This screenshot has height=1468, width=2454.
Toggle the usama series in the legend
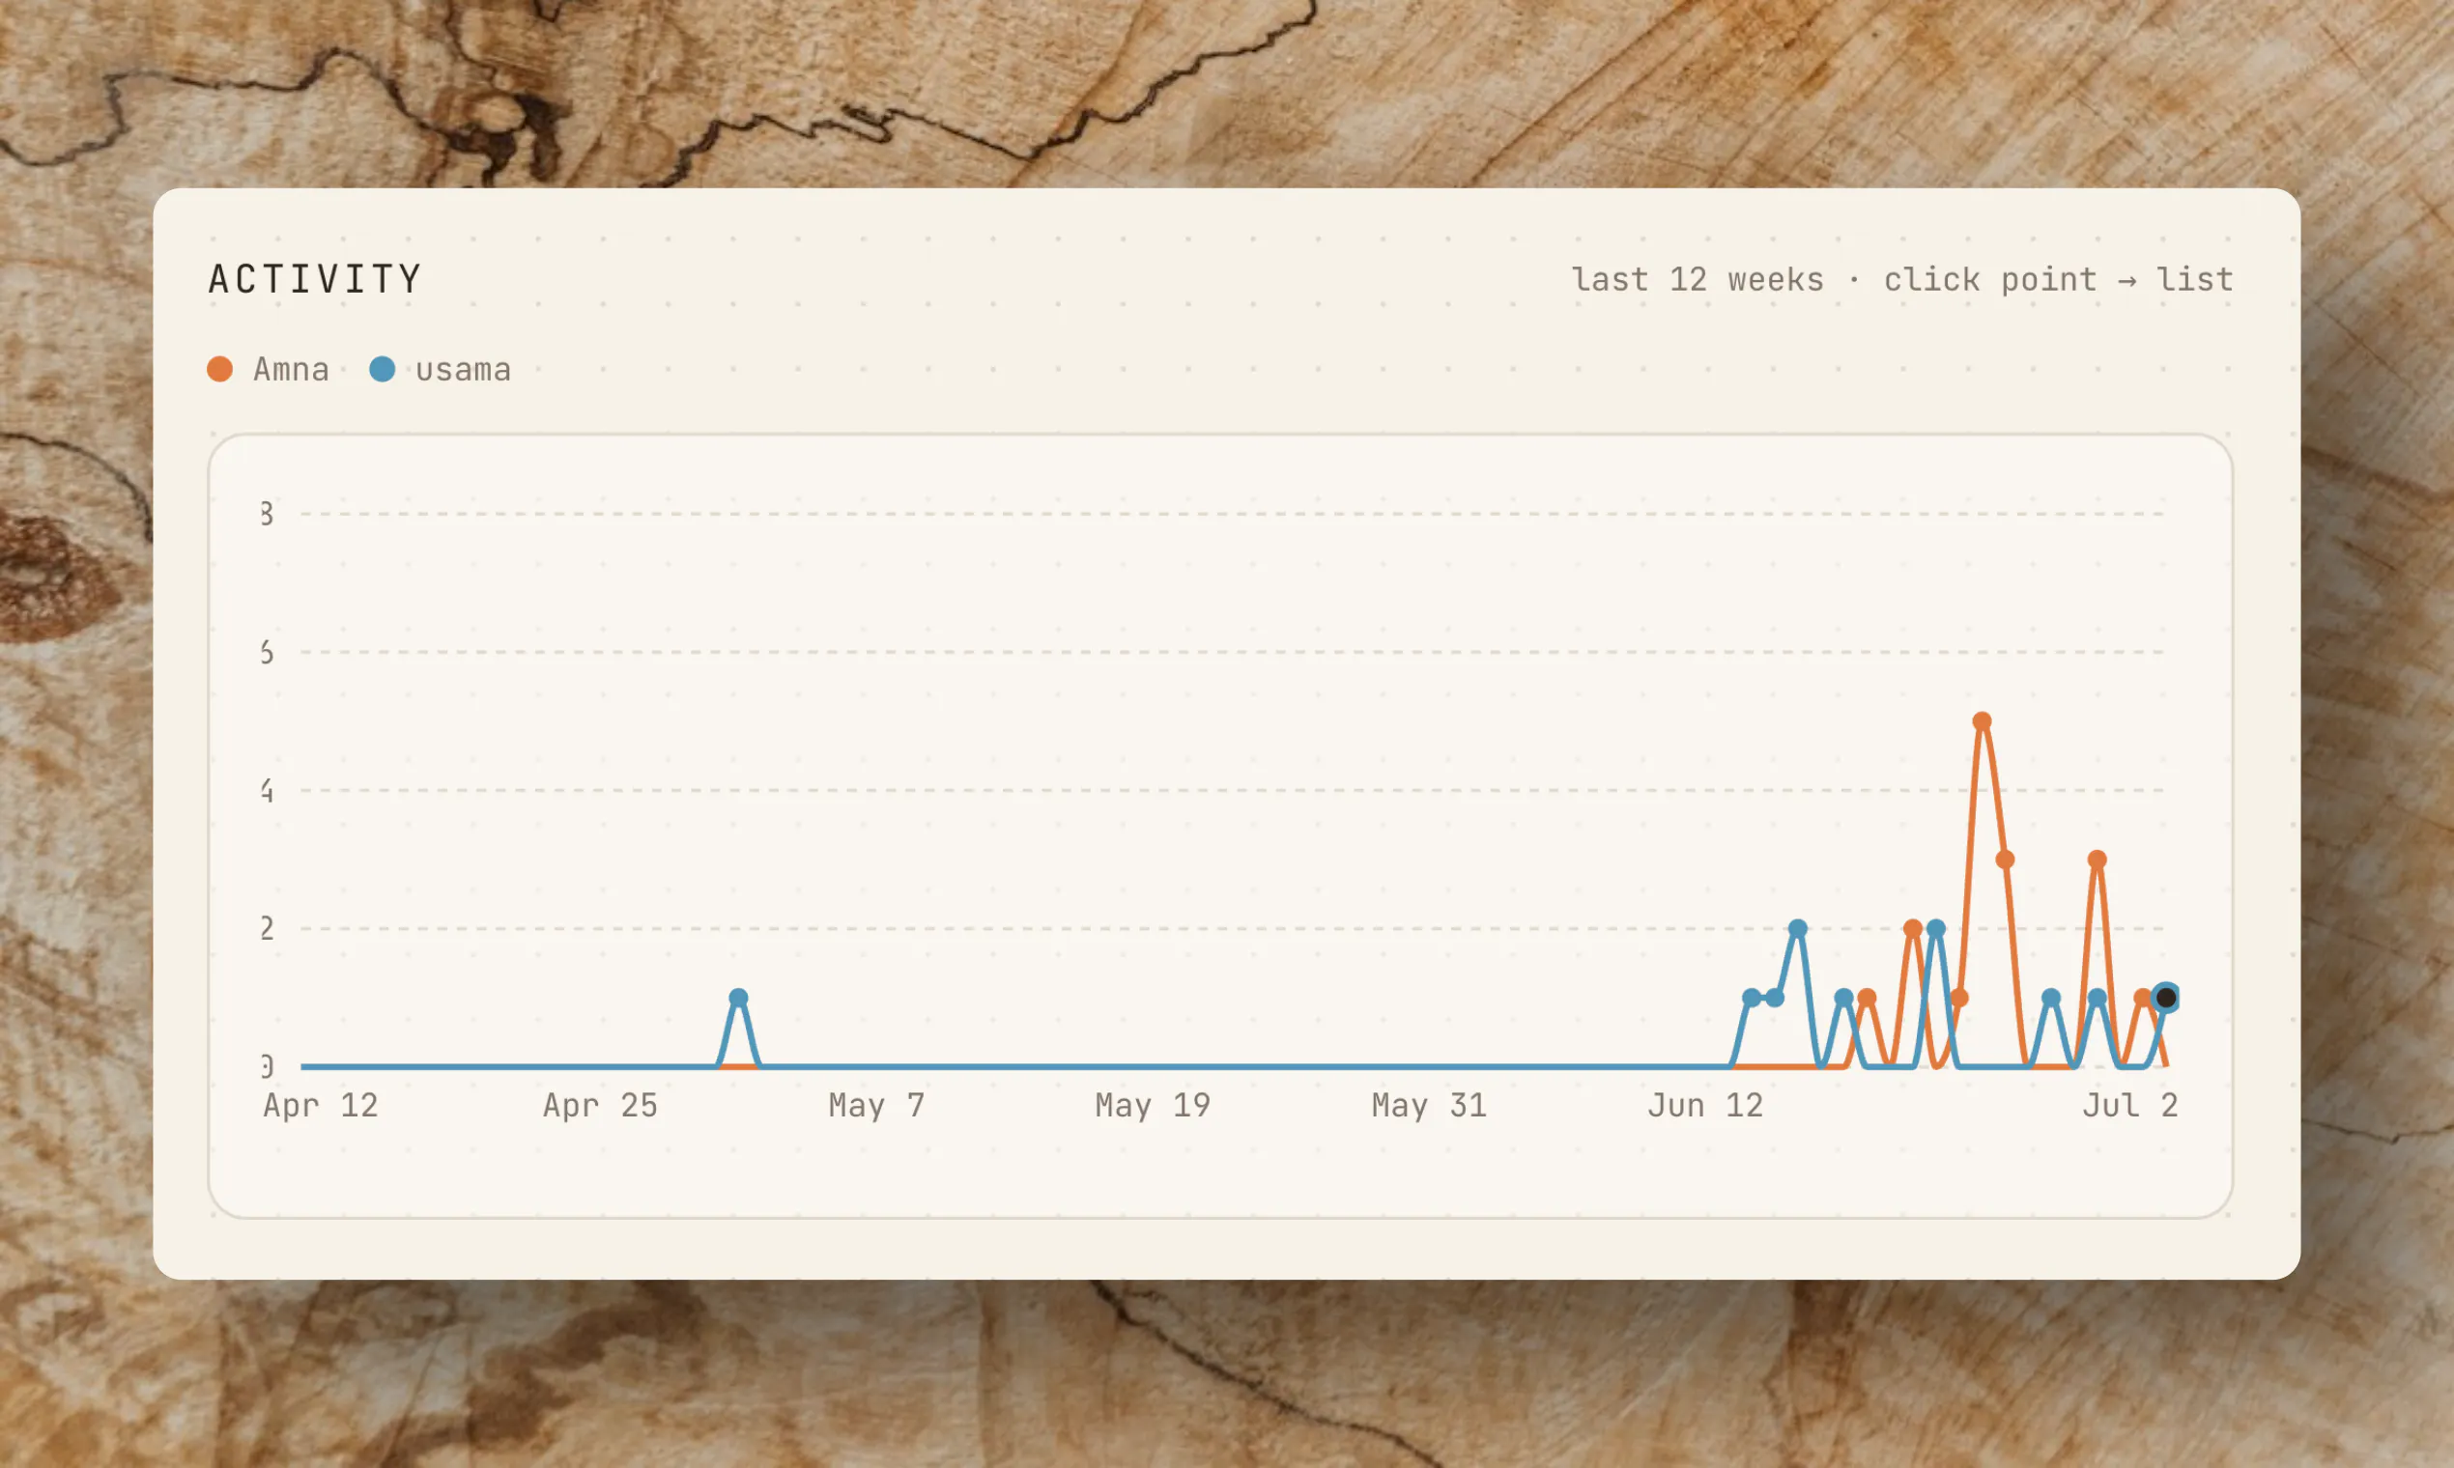[x=441, y=369]
